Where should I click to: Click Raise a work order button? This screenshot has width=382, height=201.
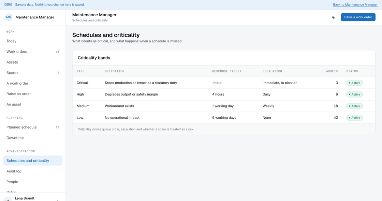pyautogui.click(x=358, y=17)
